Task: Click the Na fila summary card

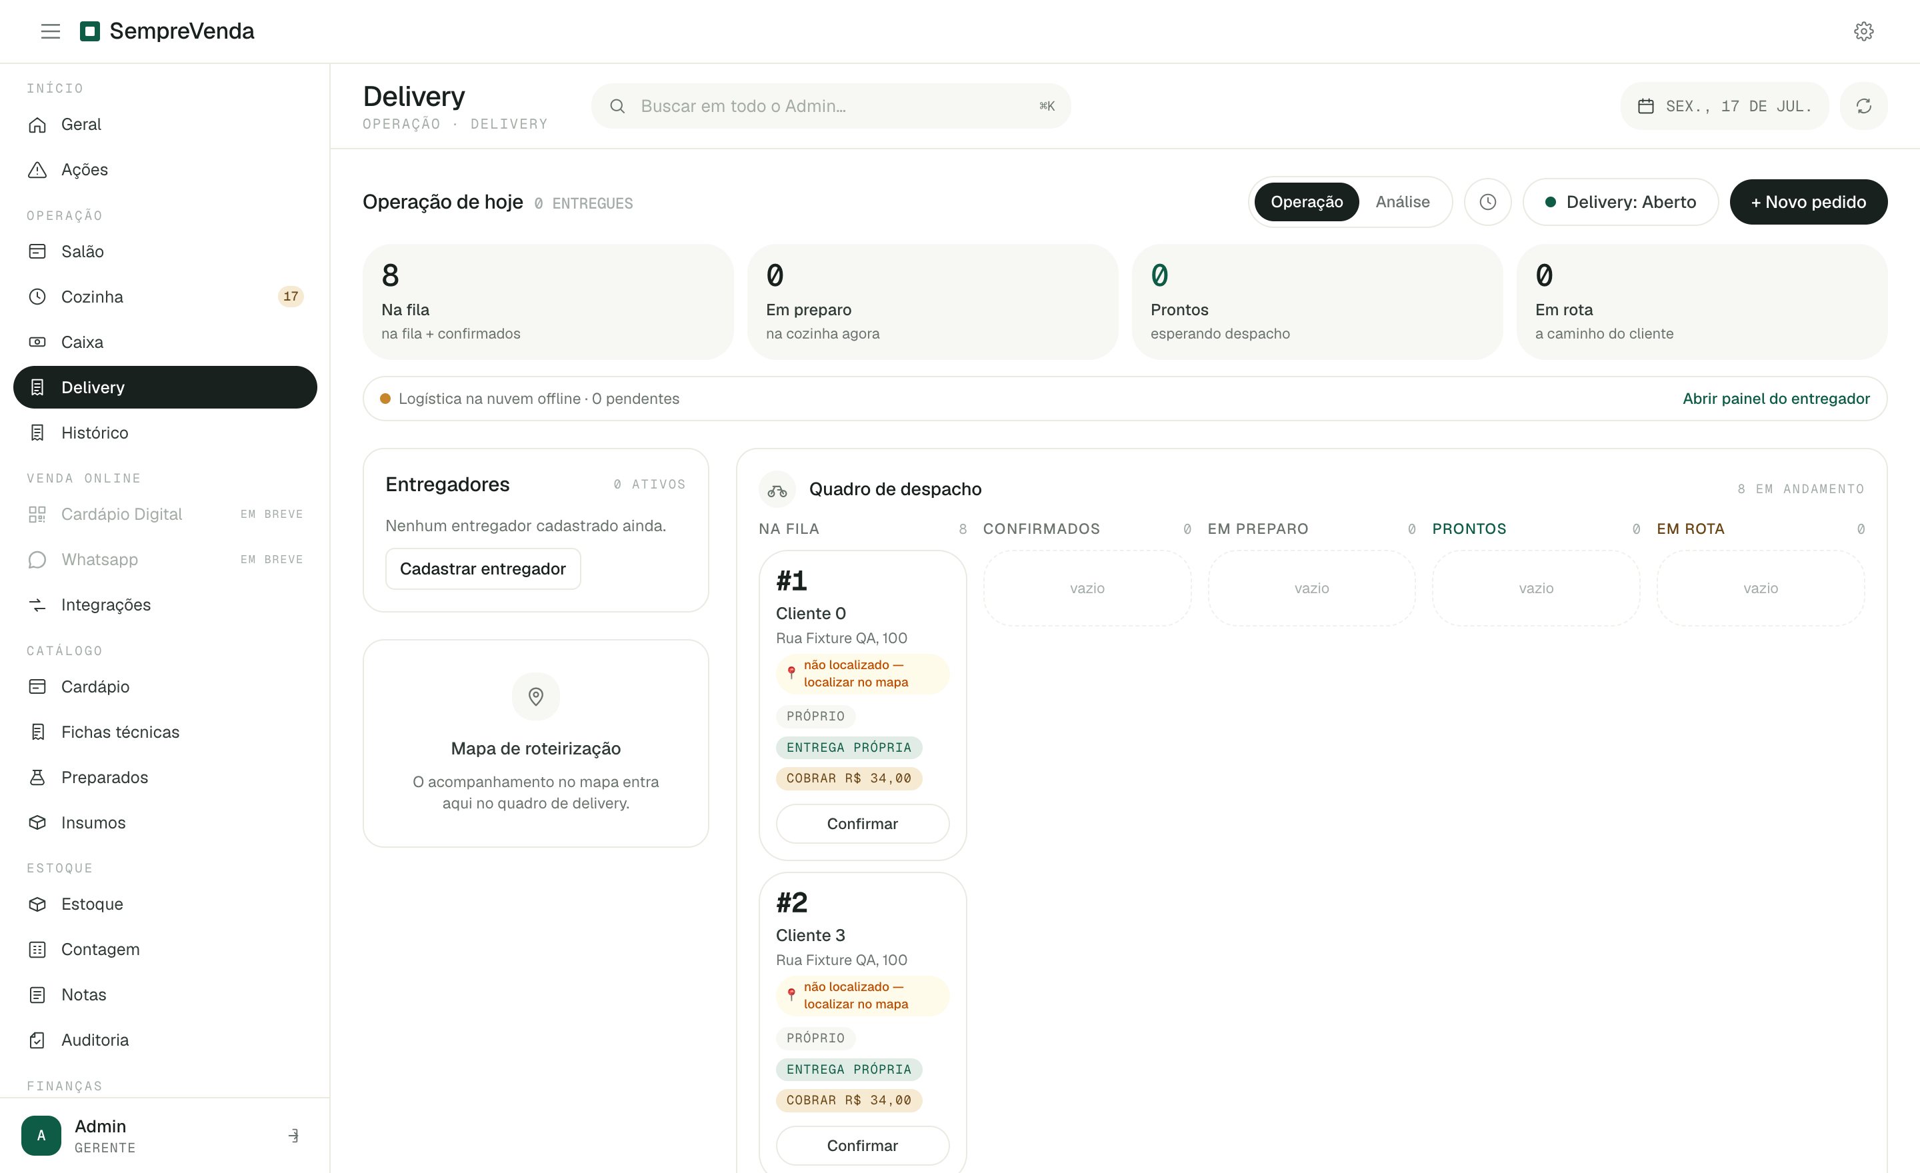Action: pos(548,302)
